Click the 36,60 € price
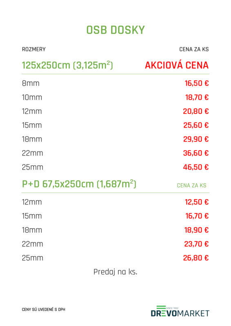 coord(196,153)
